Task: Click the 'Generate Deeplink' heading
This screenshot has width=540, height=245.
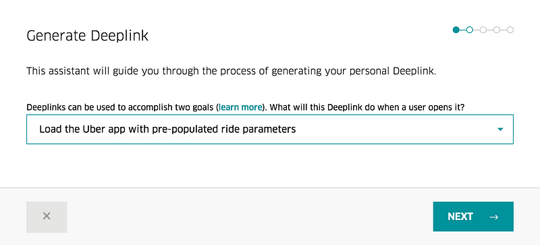Action: coord(88,36)
